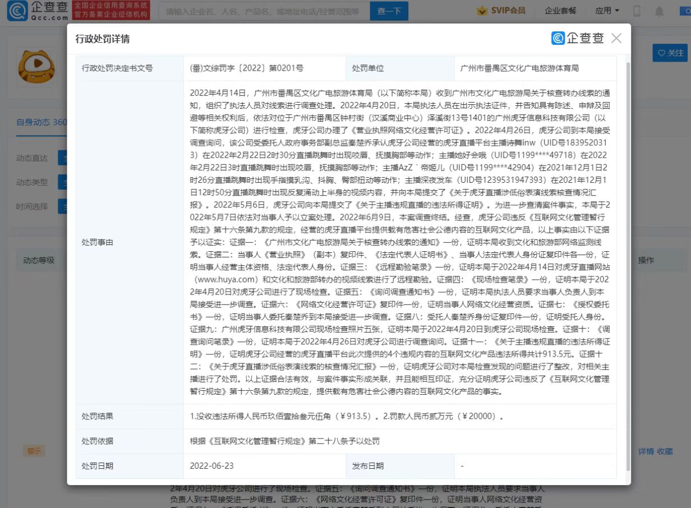Close the 行政处罚详情 dialog

pyautogui.click(x=616, y=38)
